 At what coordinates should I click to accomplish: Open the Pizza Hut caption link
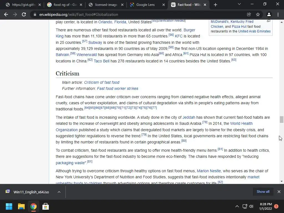click(x=239, y=26)
